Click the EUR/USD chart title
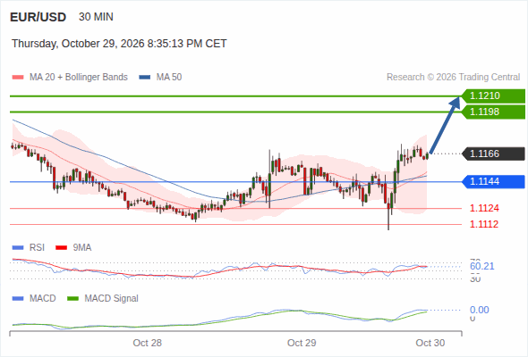Image resolution: width=528 pixels, height=357 pixels. click(38, 17)
